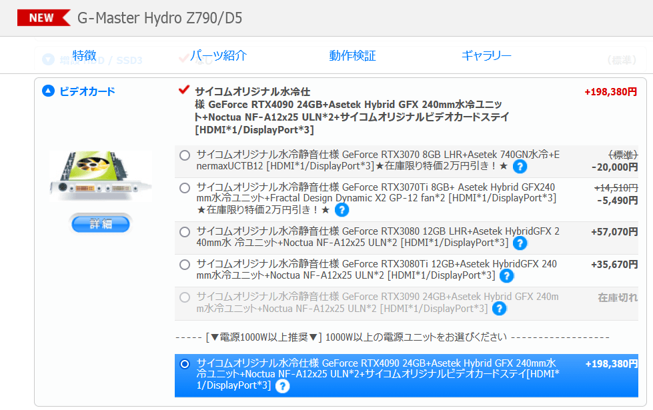
Task: Click the G-Master Hydro Z790/D5 title
Action: [159, 18]
